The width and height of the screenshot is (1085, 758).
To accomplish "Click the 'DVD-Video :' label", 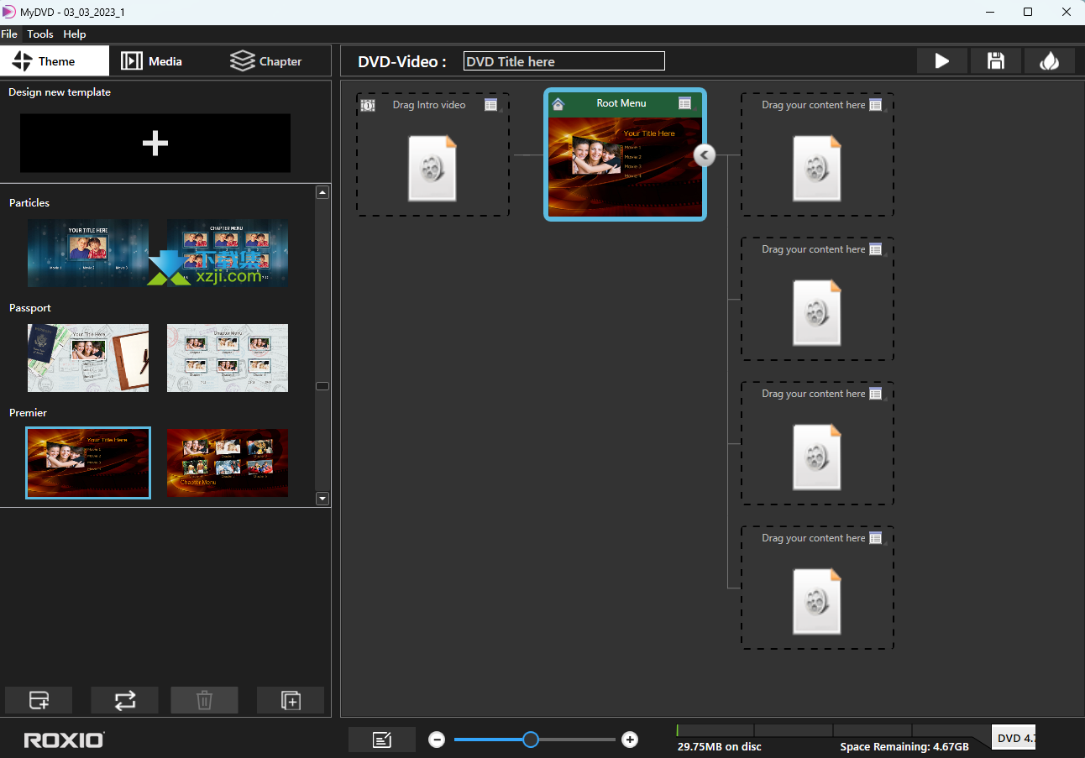I will coord(402,61).
